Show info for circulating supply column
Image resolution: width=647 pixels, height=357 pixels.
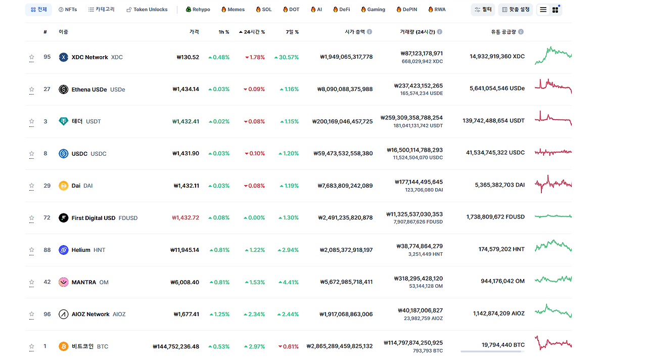tap(521, 32)
